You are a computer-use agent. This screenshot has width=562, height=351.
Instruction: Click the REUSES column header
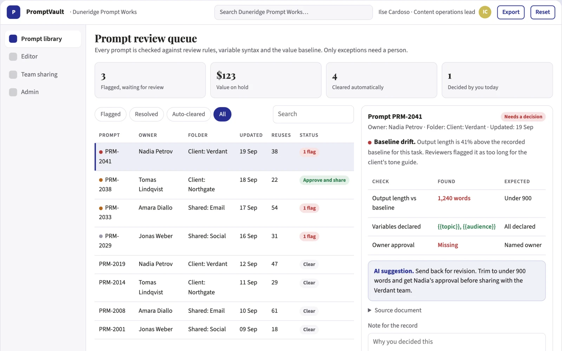point(281,135)
